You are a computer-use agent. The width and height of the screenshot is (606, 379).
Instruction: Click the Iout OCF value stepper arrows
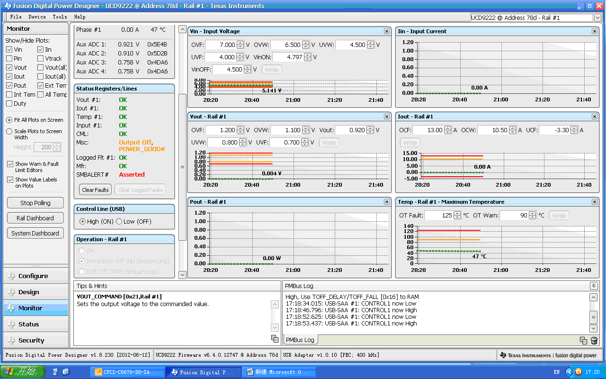448,130
